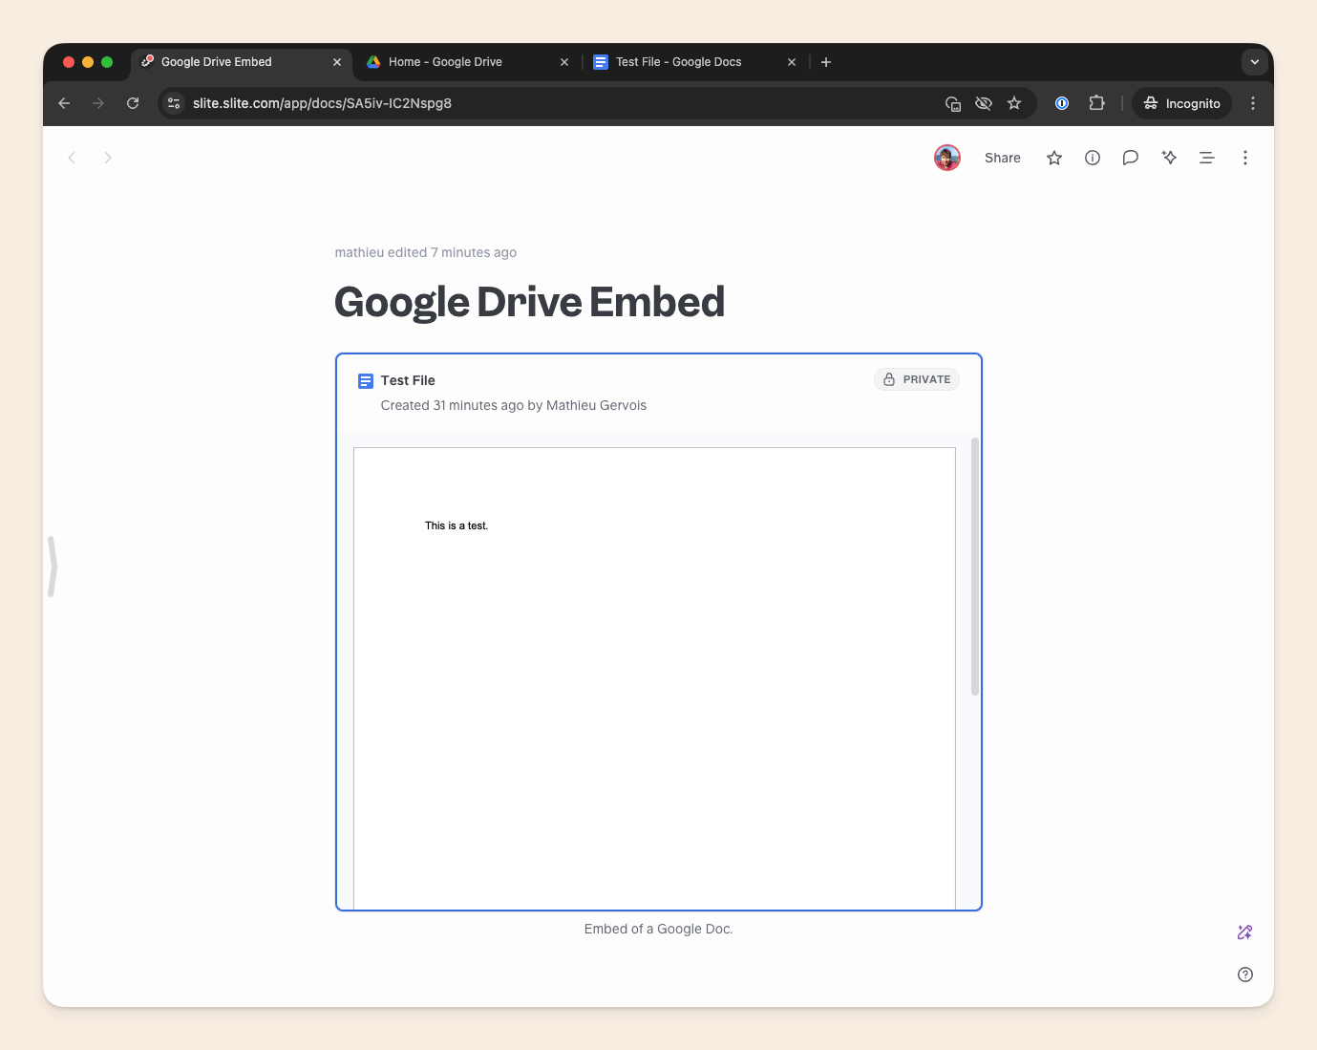Open the AI sparkle assistant
Image resolution: width=1317 pixels, height=1050 pixels.
point(1169,158)
